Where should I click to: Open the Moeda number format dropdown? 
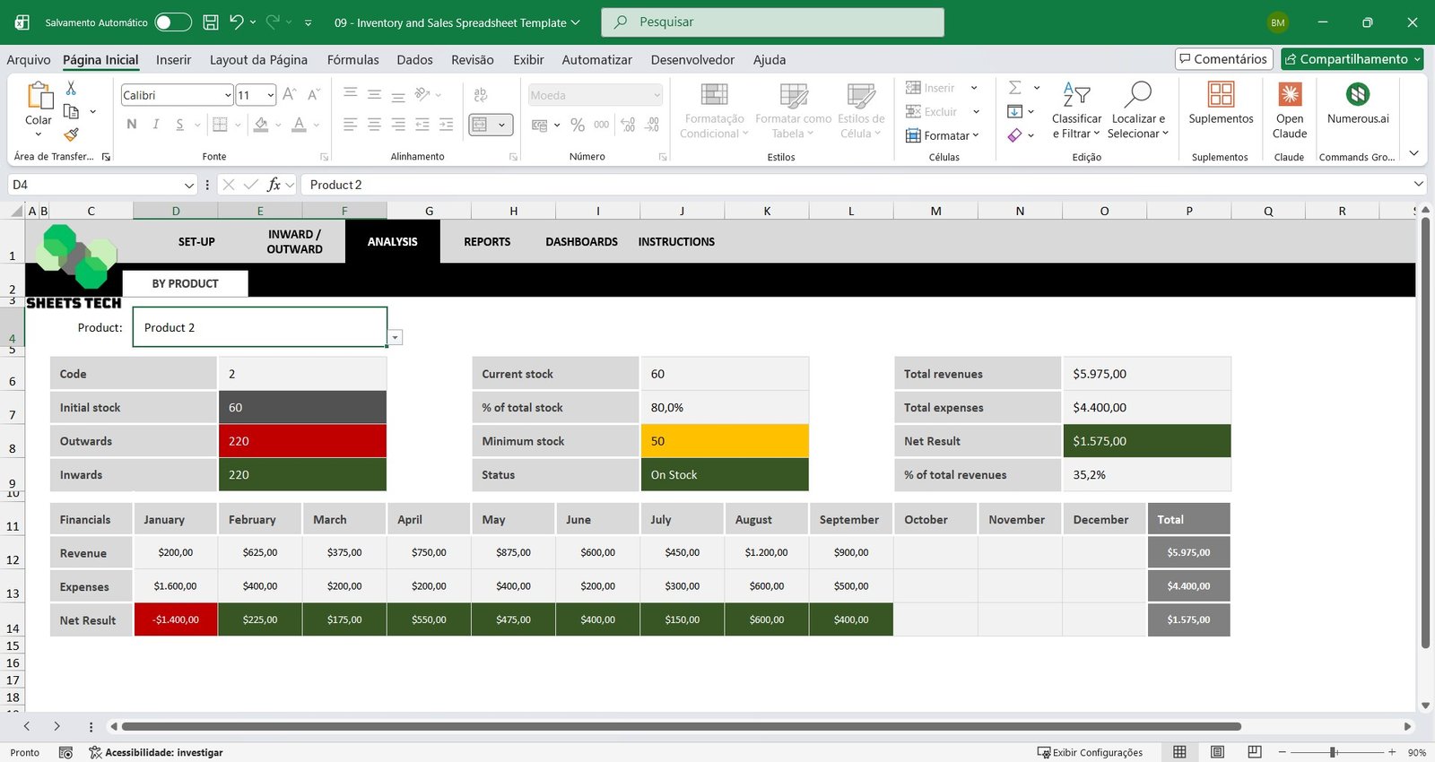tap(657, 95)
